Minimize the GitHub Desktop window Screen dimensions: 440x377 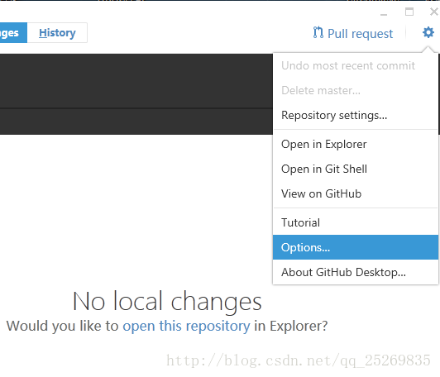click(x=384, y=12)
